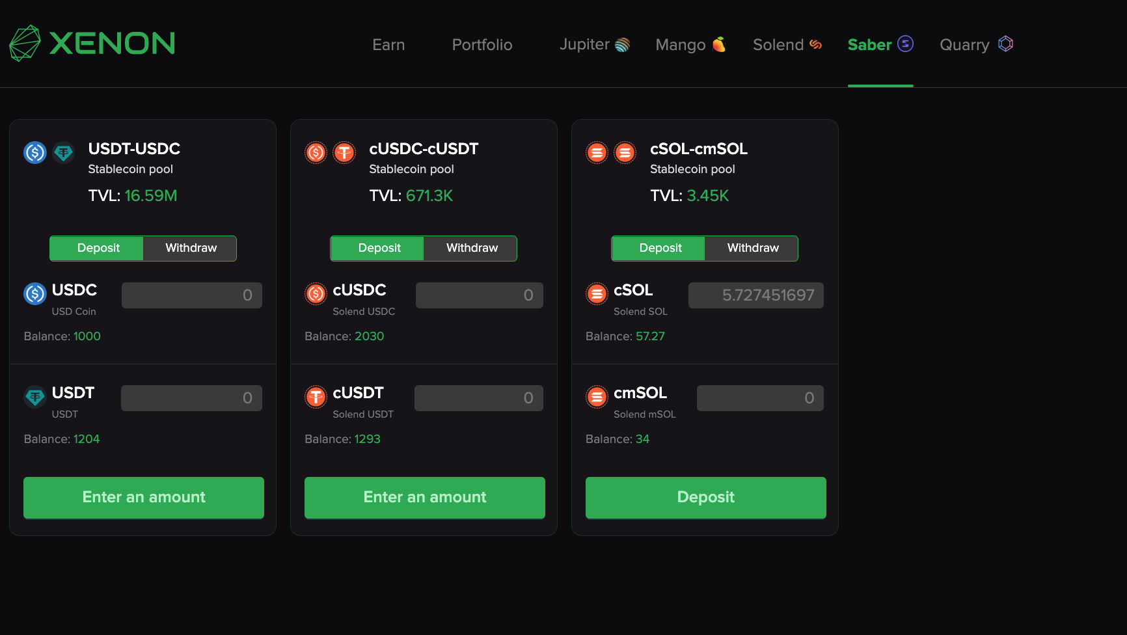This screenshot has height=635, width=1127.
Task: Open the Portfolio tab
Action: coord(482,44)
